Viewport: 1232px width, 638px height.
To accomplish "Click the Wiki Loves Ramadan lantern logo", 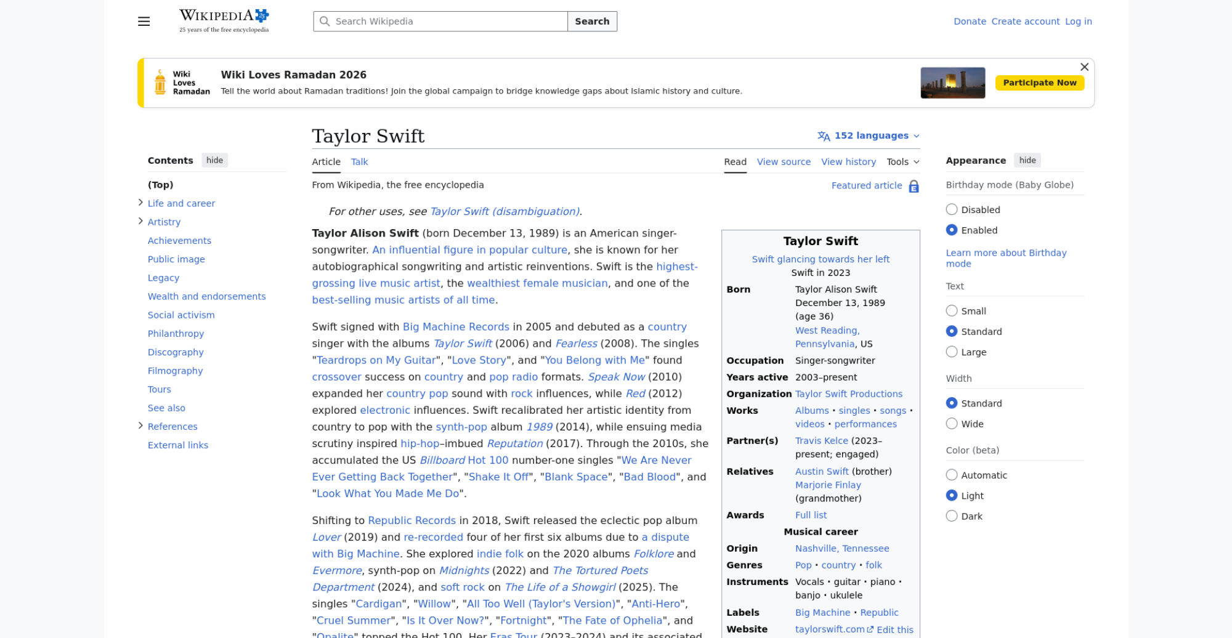I will click(159, 82).
